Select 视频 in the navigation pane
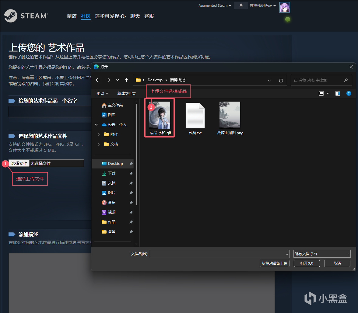 pos(109,212)
